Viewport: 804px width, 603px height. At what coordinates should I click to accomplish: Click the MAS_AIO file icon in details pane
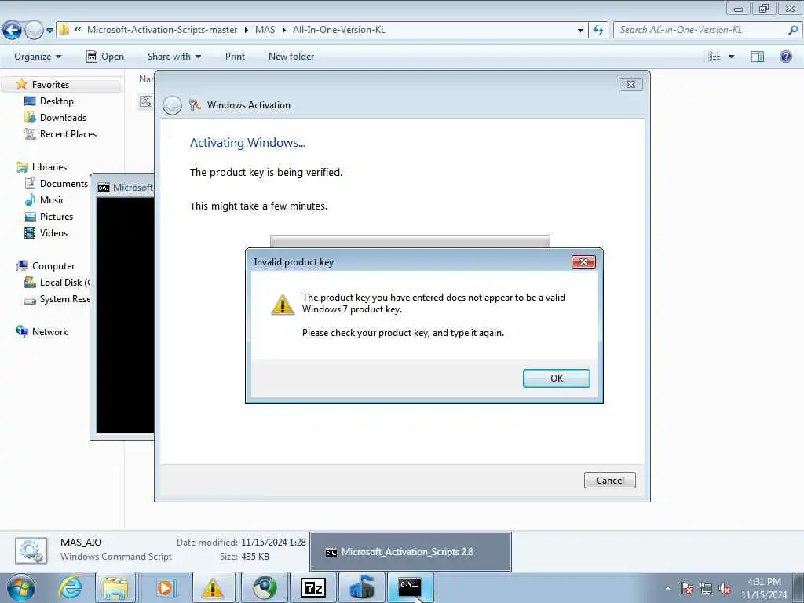coord(31,550)
